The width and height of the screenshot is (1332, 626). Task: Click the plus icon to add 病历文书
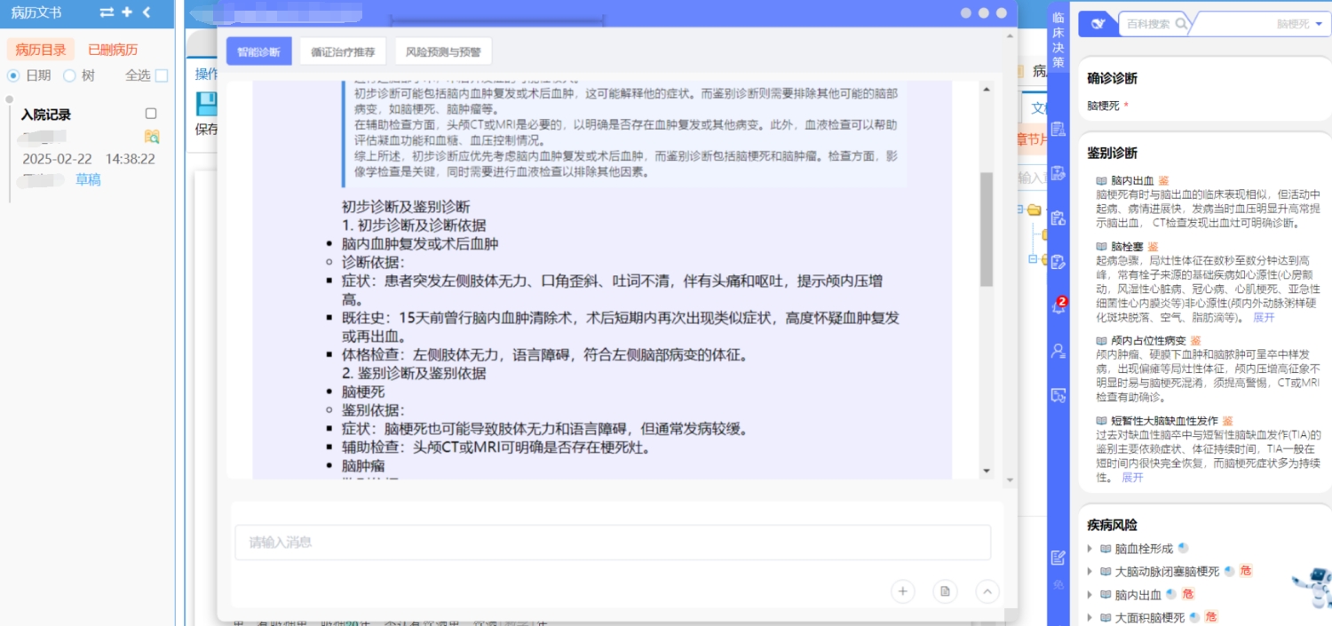click(127, 12)
